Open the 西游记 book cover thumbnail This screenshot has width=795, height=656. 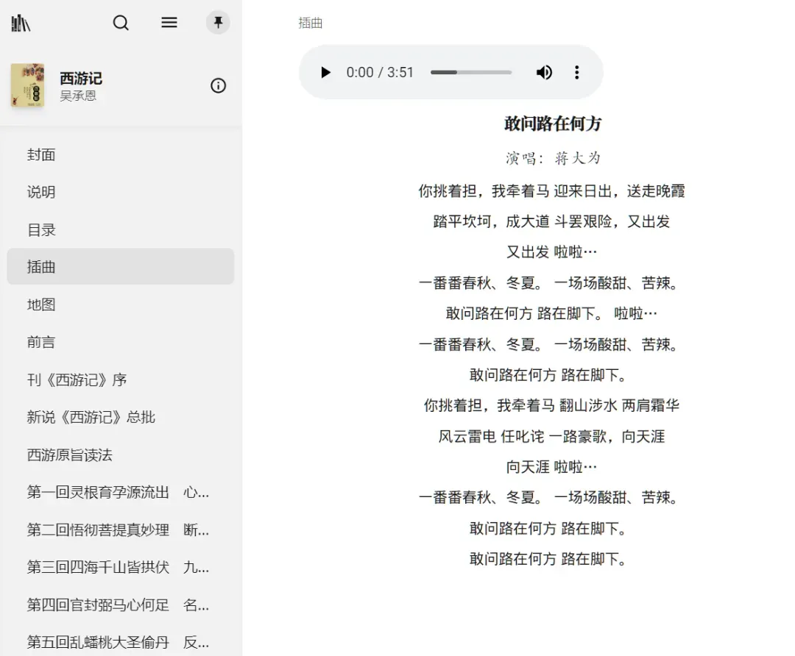pos(27,85)
